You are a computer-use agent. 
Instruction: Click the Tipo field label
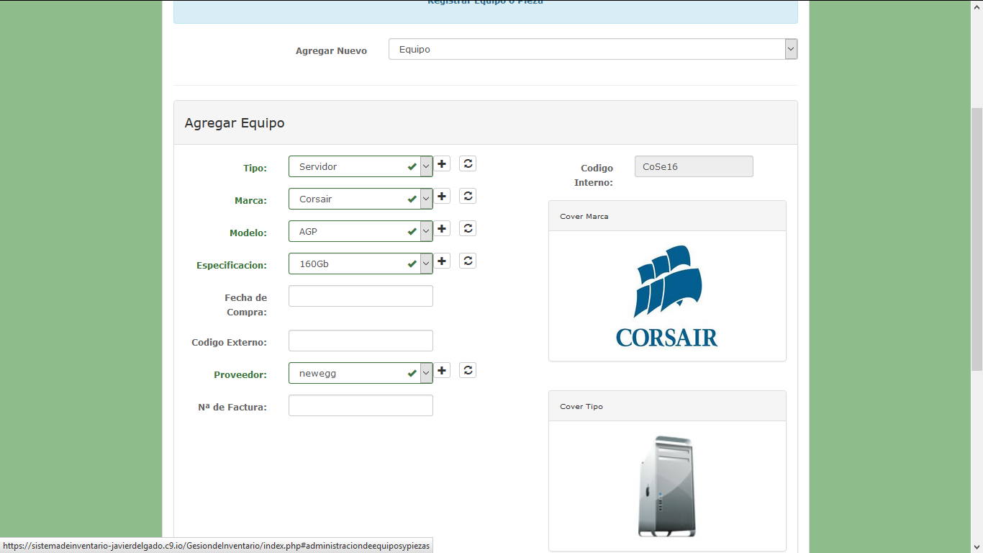tap(255, 168)
